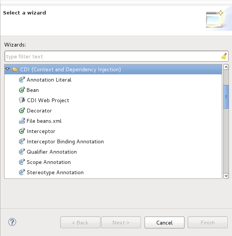Click the green Bean class icon

coord(22,90)
